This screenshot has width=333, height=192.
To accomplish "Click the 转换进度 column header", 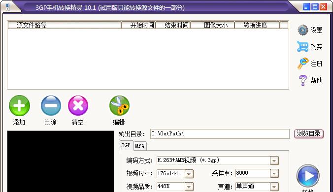I will click(x=257, y=25).
